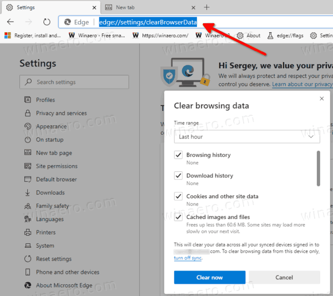Image resolution: width=333 pixels, height=296 pixels.
Task: Click the New tab page icon
Action: tap(28, 152)
